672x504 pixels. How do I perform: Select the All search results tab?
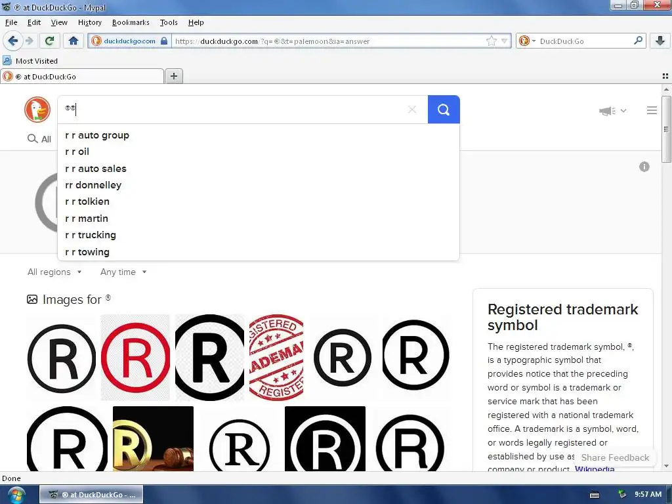coord(39,139)
